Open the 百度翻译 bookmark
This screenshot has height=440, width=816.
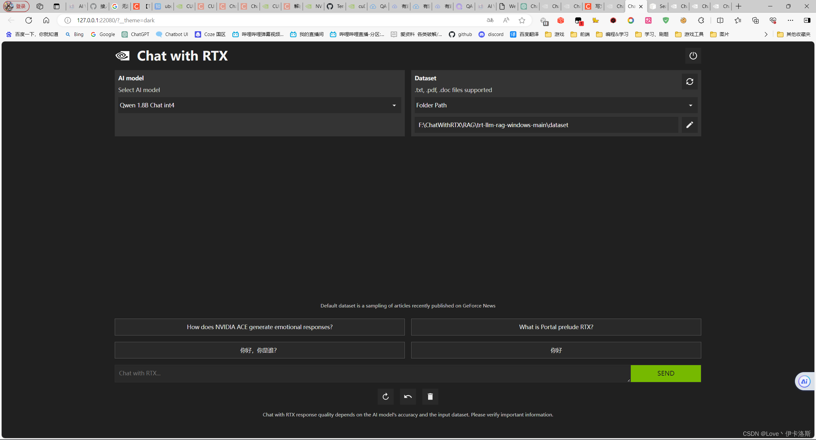(x=524, y=34)
